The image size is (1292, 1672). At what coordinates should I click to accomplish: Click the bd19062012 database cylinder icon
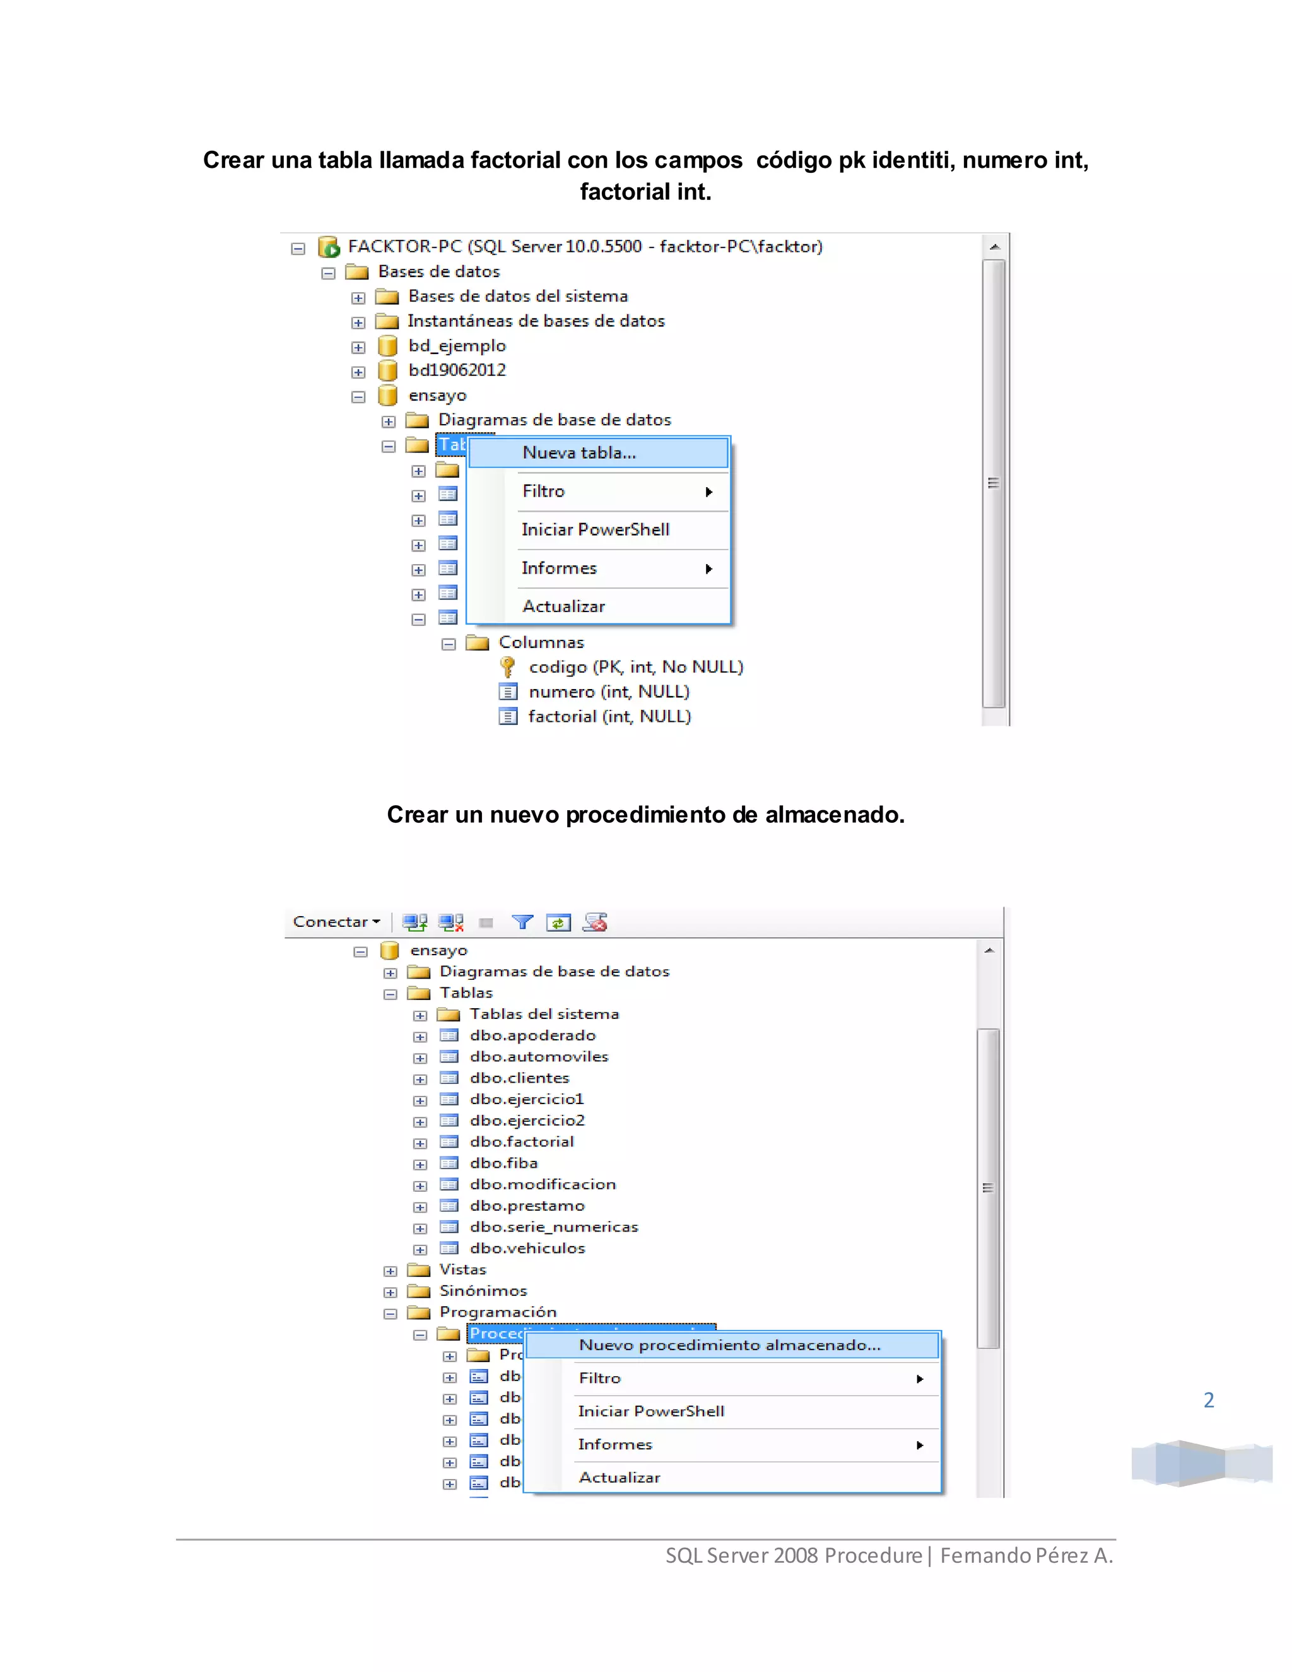point(388,370)
